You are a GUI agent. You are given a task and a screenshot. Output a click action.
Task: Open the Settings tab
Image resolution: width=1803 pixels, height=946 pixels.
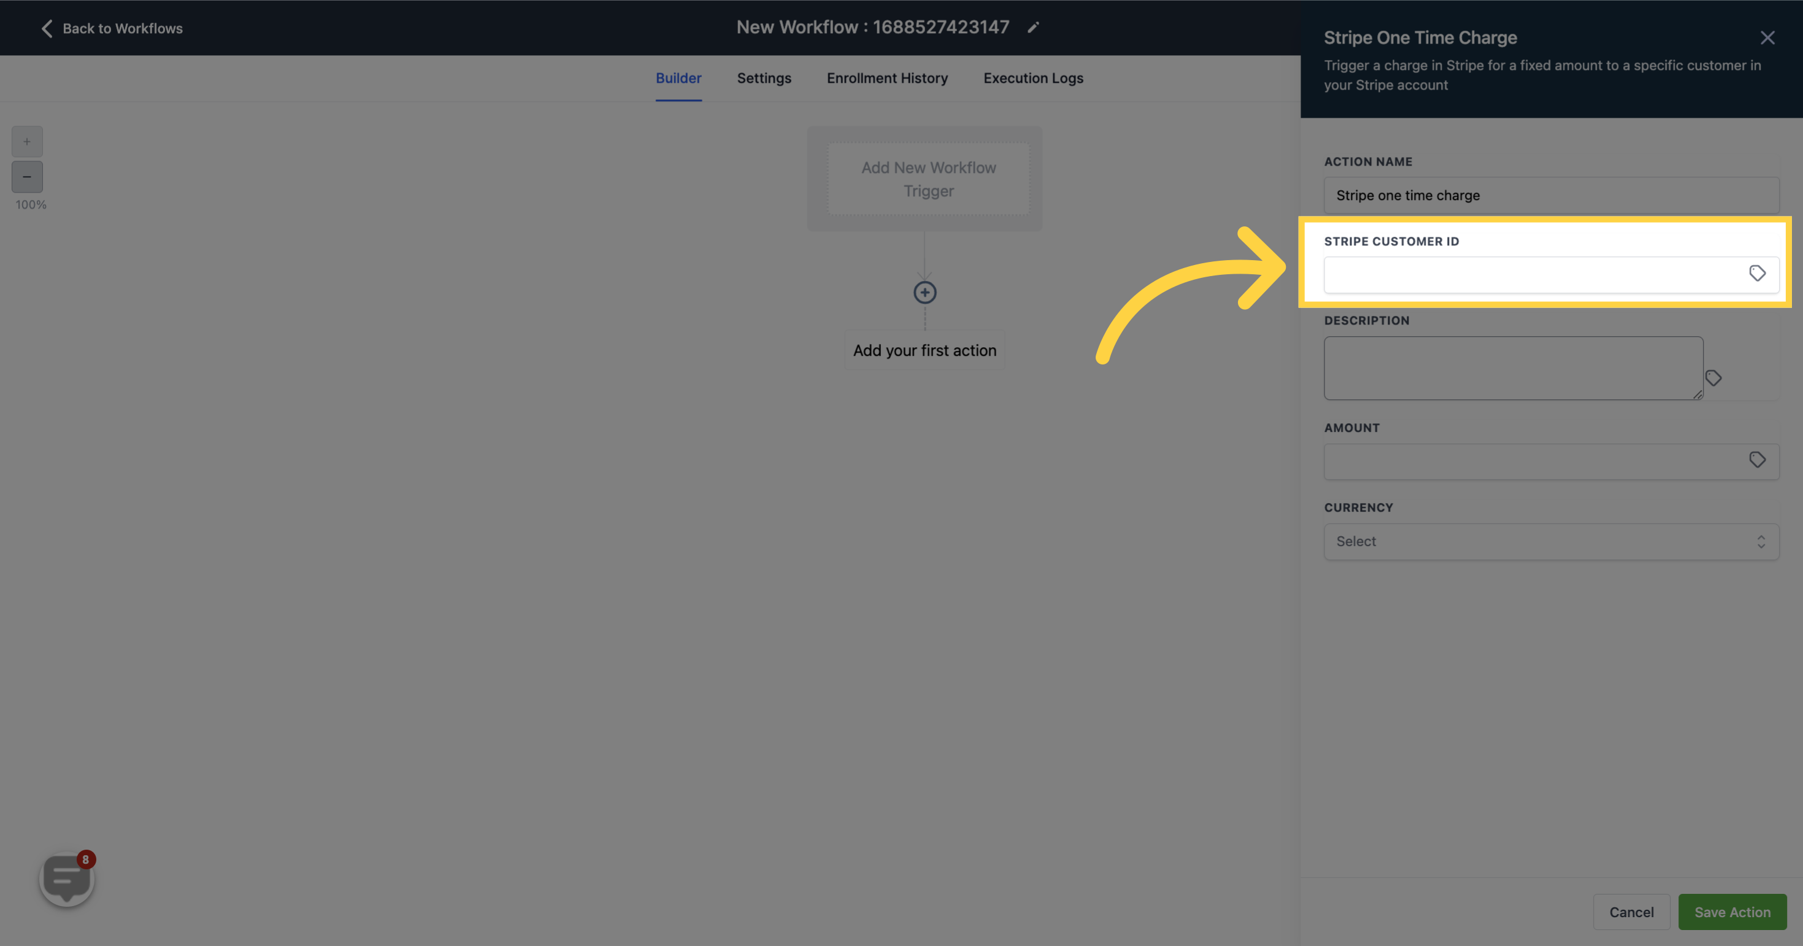pyautogui.click(x=764, y=79)
